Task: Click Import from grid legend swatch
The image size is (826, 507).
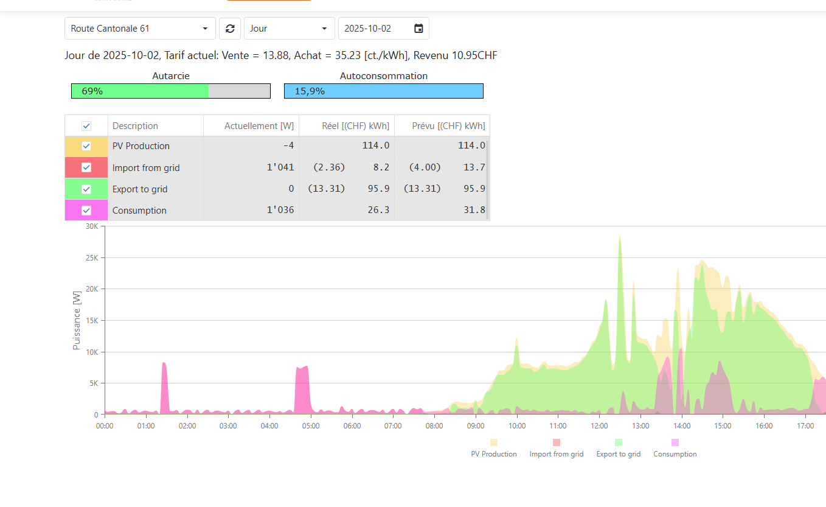Action: (556, 442)
